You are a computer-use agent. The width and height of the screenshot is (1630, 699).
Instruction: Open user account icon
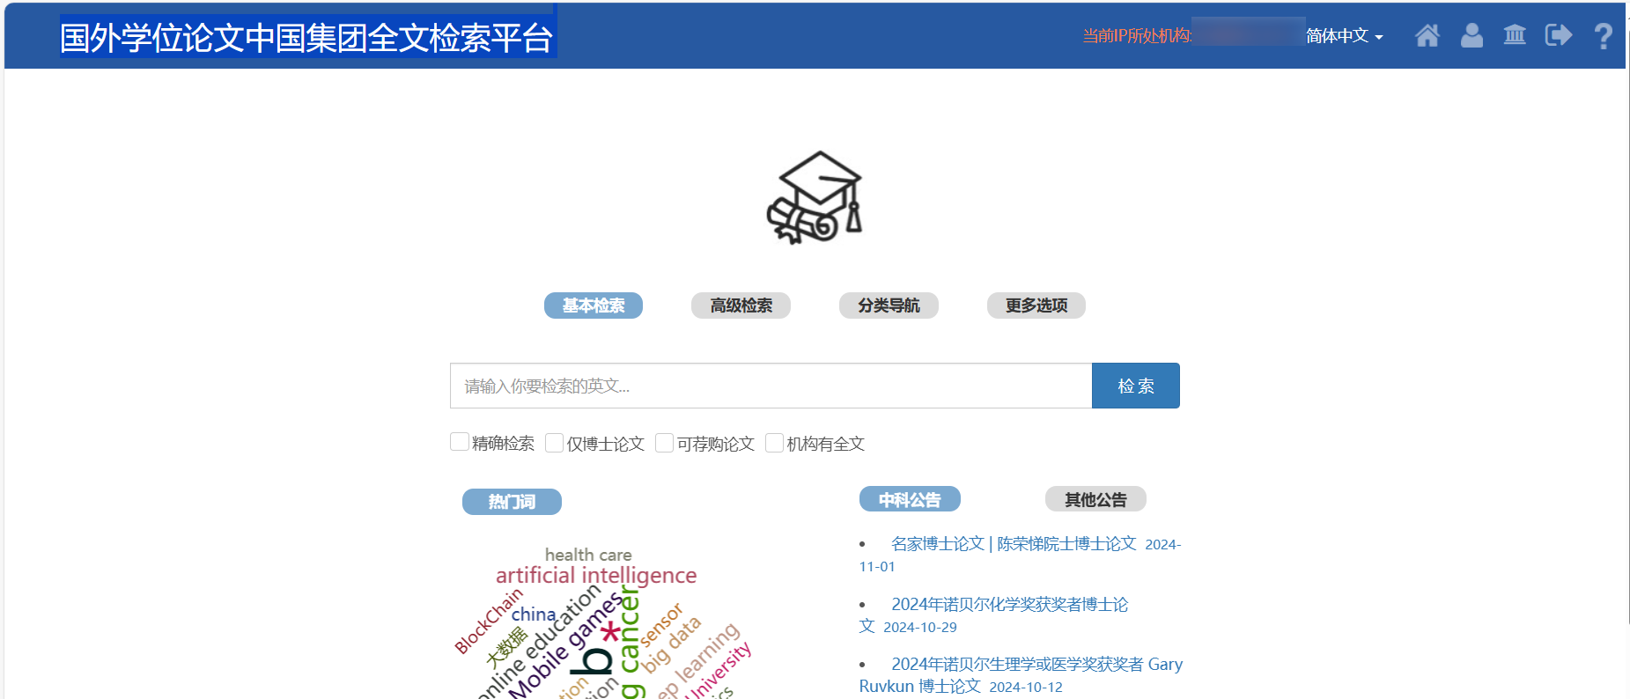pyautogui.click(x=1471, y=35)
